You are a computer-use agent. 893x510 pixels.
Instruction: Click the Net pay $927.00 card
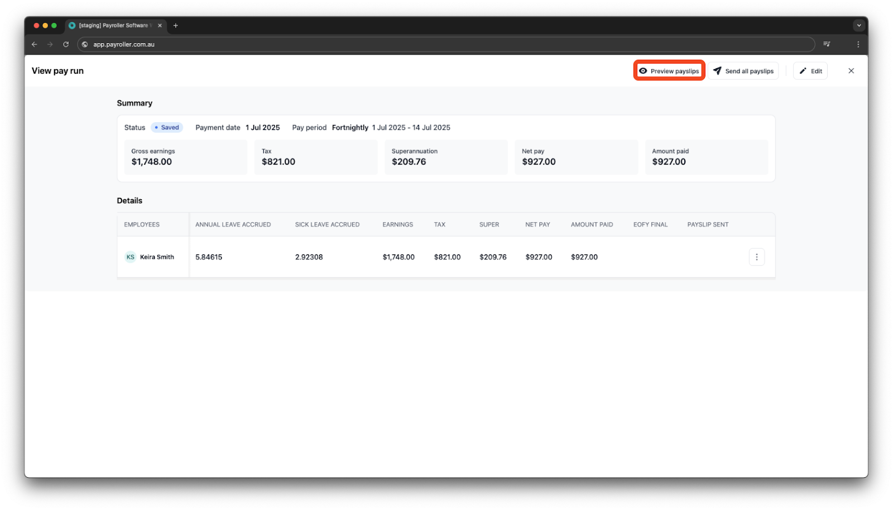[x=576, y=157]
